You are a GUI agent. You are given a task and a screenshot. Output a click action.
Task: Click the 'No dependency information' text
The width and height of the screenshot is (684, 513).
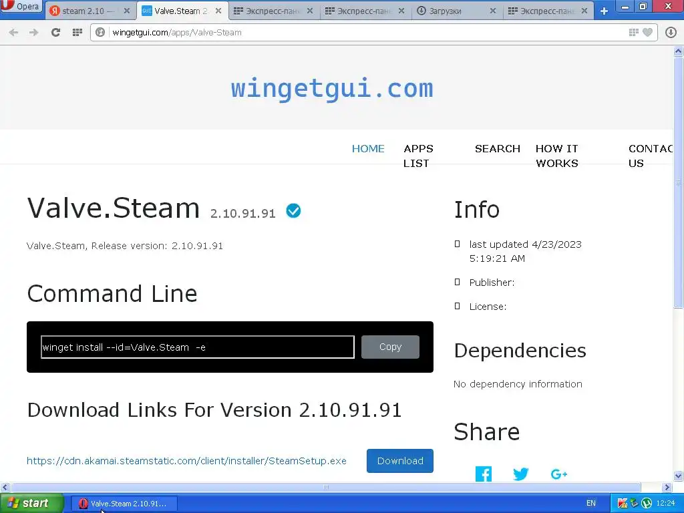[x=518, y=384]
